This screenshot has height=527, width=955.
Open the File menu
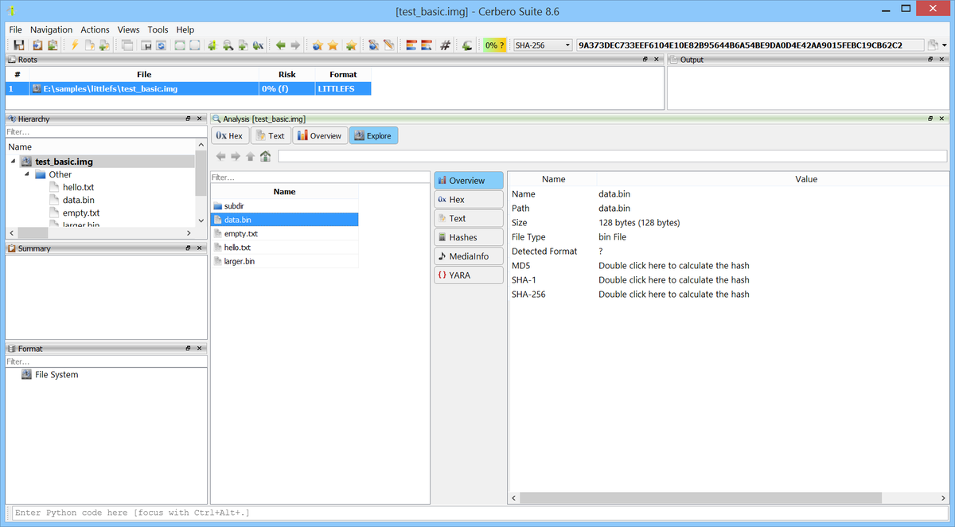(x=15, y=29)
